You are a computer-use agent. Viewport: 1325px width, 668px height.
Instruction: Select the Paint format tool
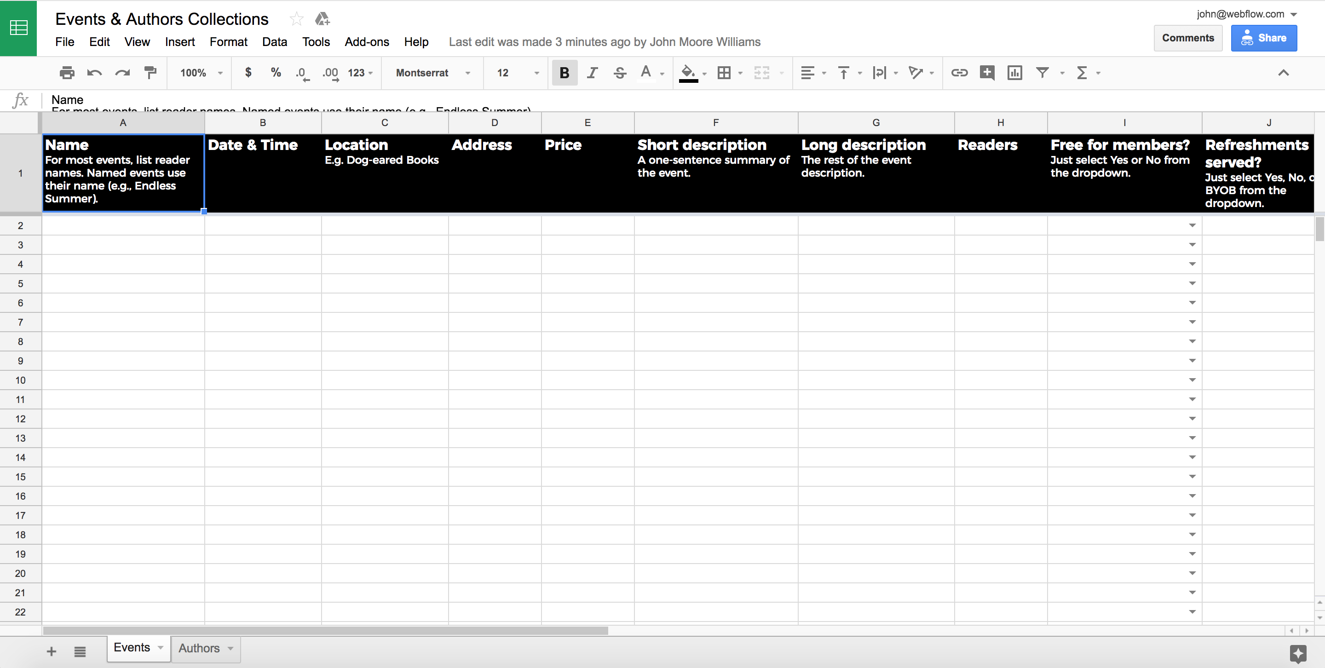pos(150,73)
